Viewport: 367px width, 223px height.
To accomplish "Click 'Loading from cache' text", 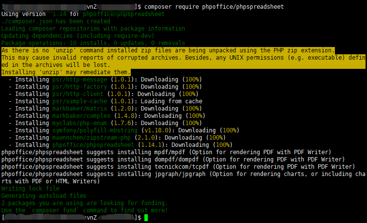I will tap(171, 101).
